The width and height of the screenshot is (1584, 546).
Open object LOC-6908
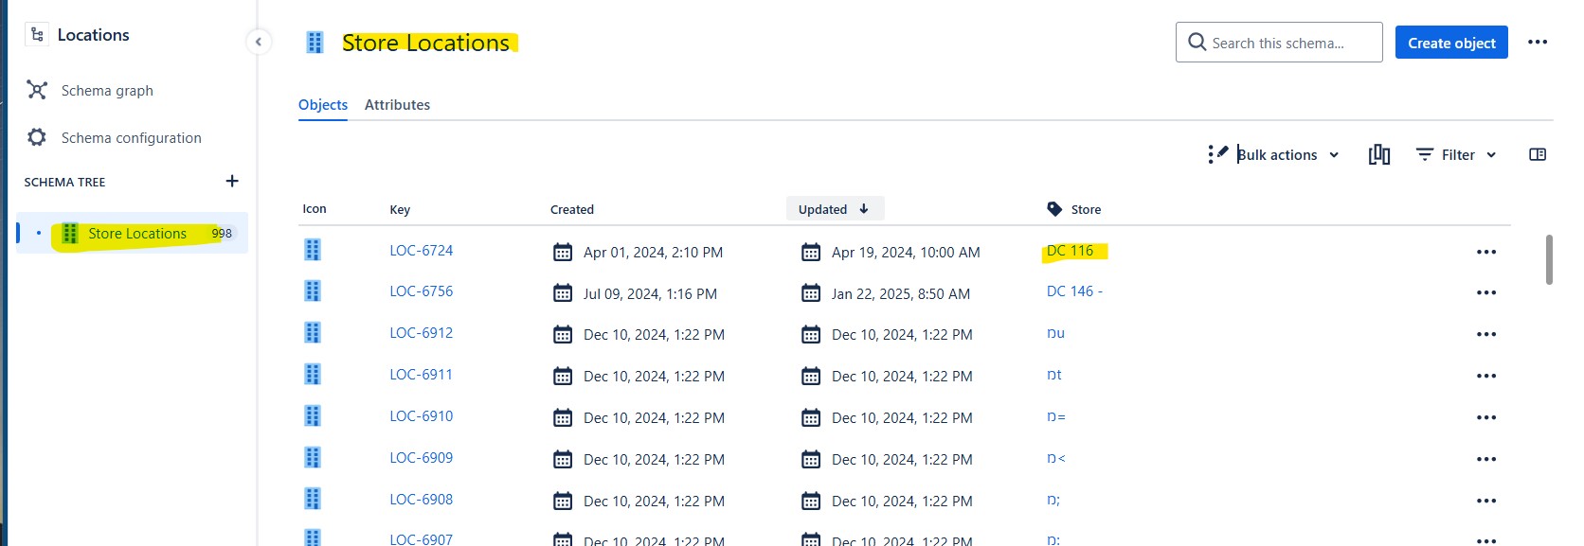coord(421,500)
